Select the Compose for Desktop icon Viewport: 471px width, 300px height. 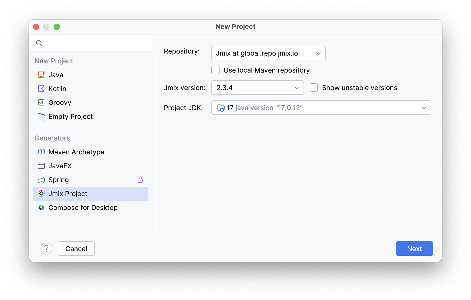pyautogui.click(x=41, y=207)
